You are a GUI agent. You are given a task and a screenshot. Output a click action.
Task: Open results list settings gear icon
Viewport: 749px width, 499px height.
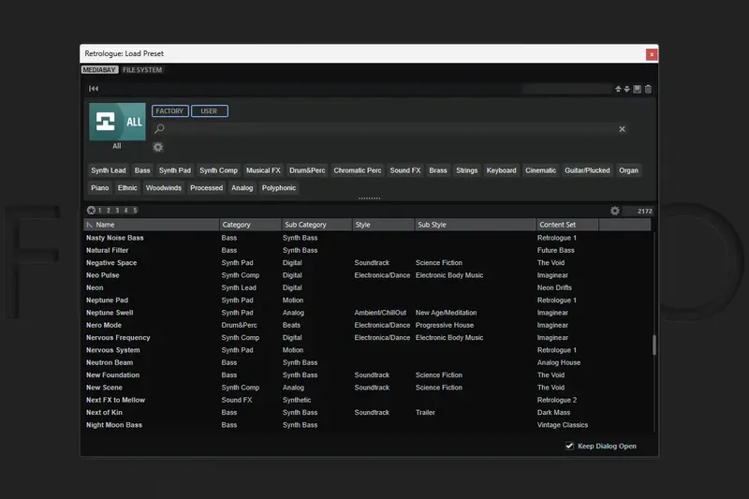(615, 211)
